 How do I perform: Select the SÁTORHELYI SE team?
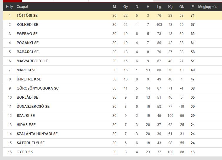tap(31, 143)
